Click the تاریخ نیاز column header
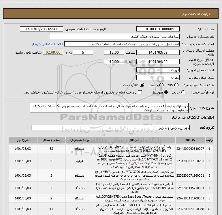Viewport: 222px width, 215px height. [23, 140]
